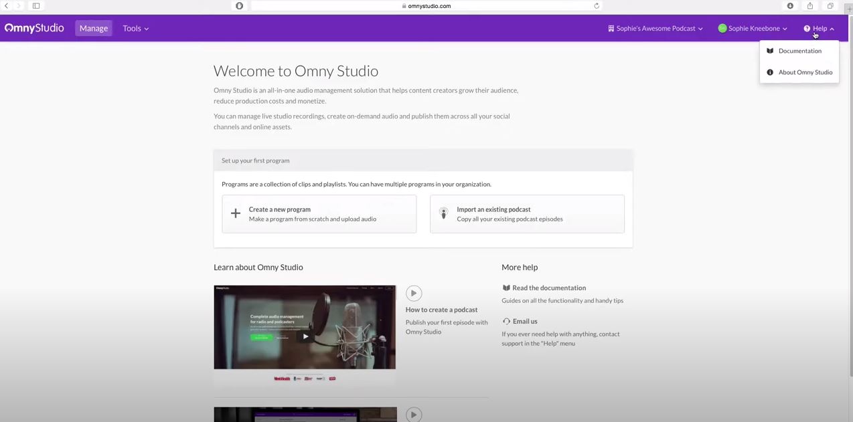Collapse the Help menu

[819, 29]
